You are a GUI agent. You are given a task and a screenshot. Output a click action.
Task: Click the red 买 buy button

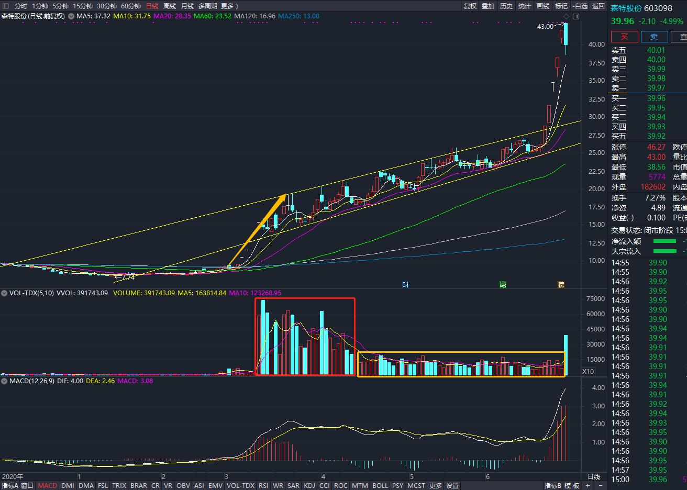(x=625, y=37)
